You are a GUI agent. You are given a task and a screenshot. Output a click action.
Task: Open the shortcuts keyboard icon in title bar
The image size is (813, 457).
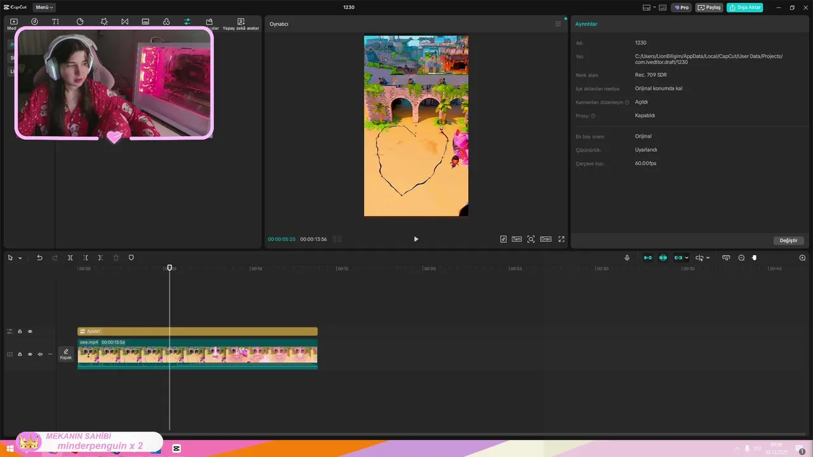[662, 8]
